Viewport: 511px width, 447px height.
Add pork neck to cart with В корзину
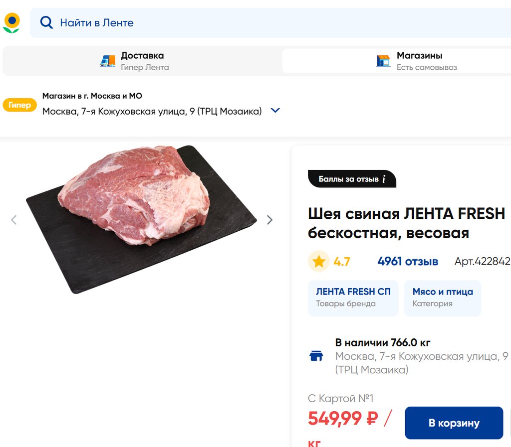(454, 423)
